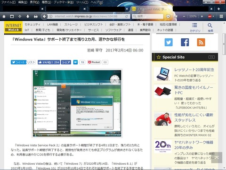Open the ソフトウェア category link

[x=113, y=30]
